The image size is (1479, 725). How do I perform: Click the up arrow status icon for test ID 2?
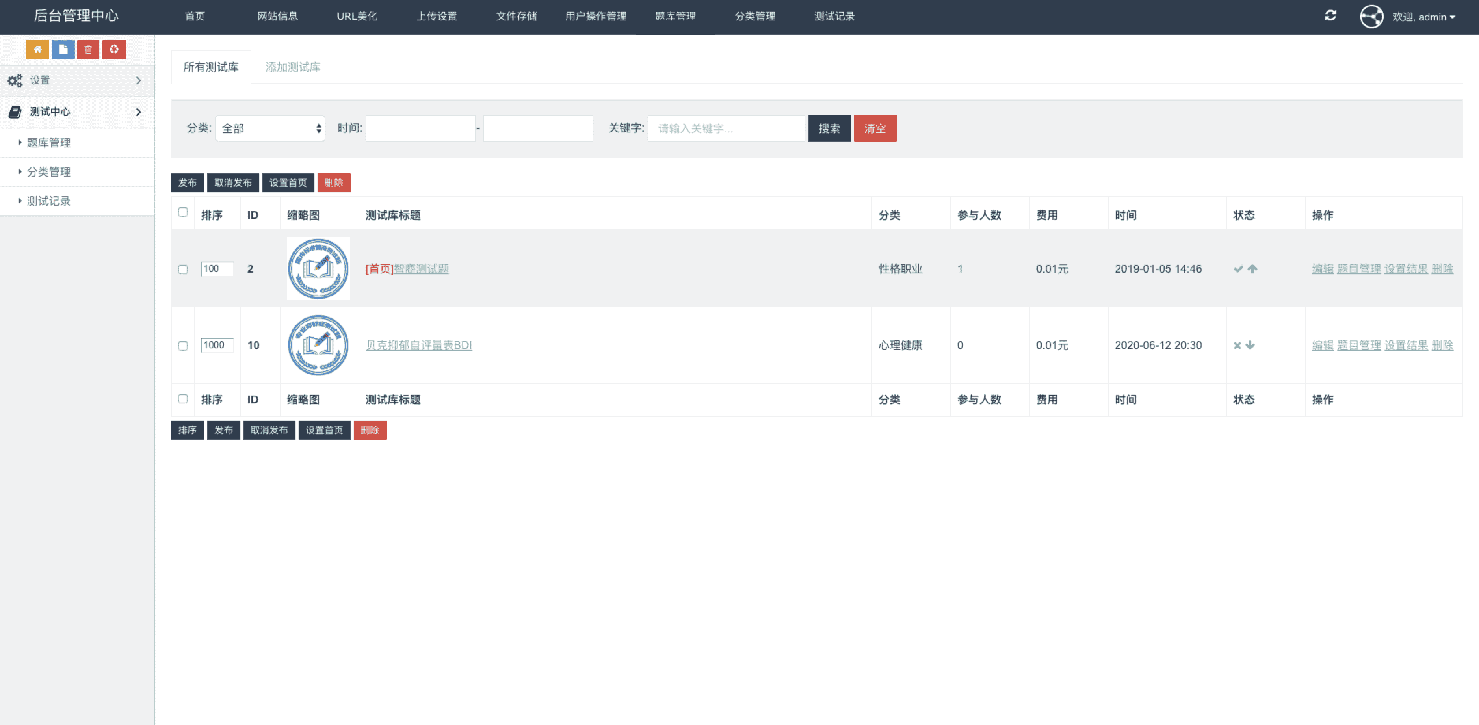pos(1252,269)
